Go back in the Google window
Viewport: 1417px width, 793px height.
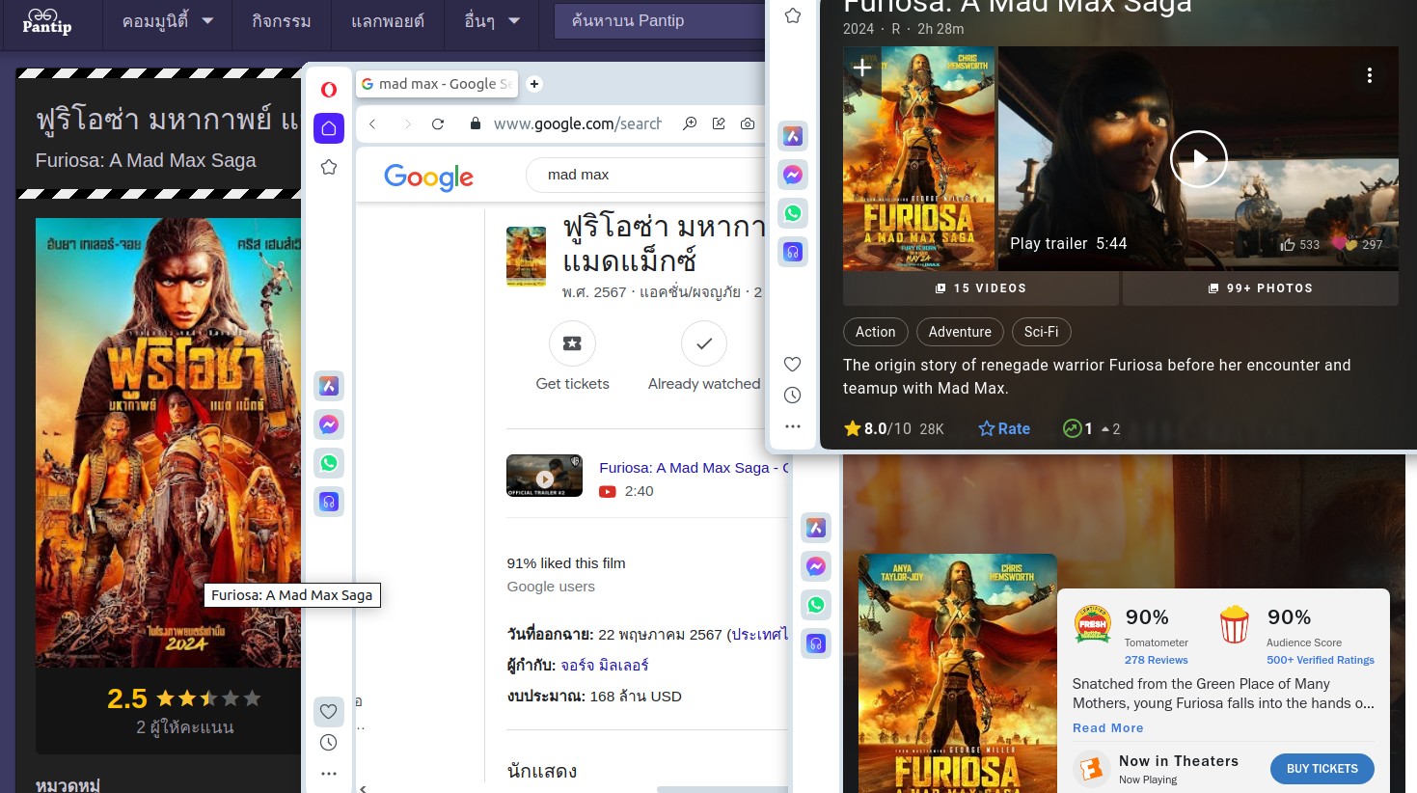372,123
